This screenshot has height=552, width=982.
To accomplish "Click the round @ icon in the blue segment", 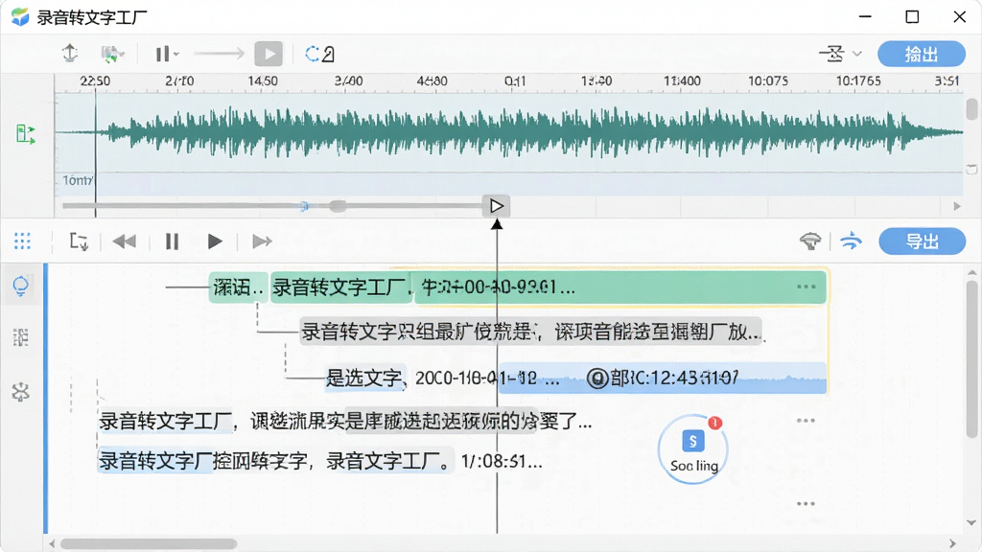I will tap(596, 378).
